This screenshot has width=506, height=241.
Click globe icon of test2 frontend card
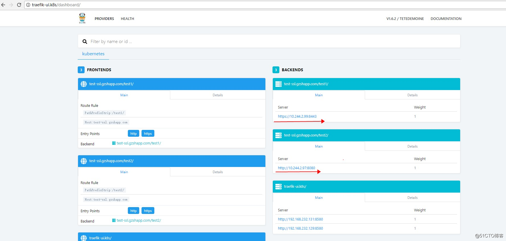pos(84,161)
